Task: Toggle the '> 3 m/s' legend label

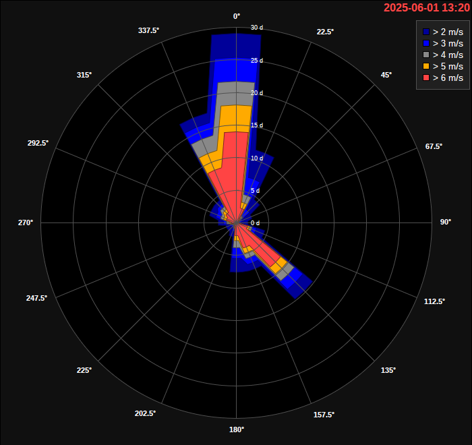Action: point(448,43)
